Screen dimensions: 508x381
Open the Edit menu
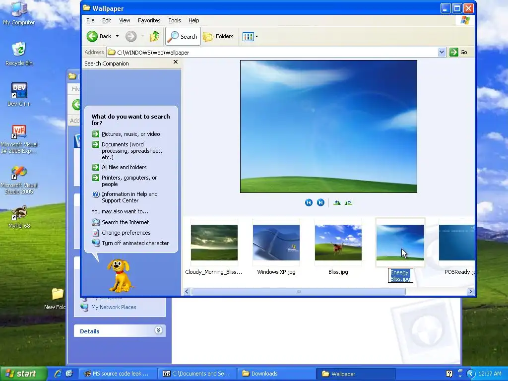107,20
